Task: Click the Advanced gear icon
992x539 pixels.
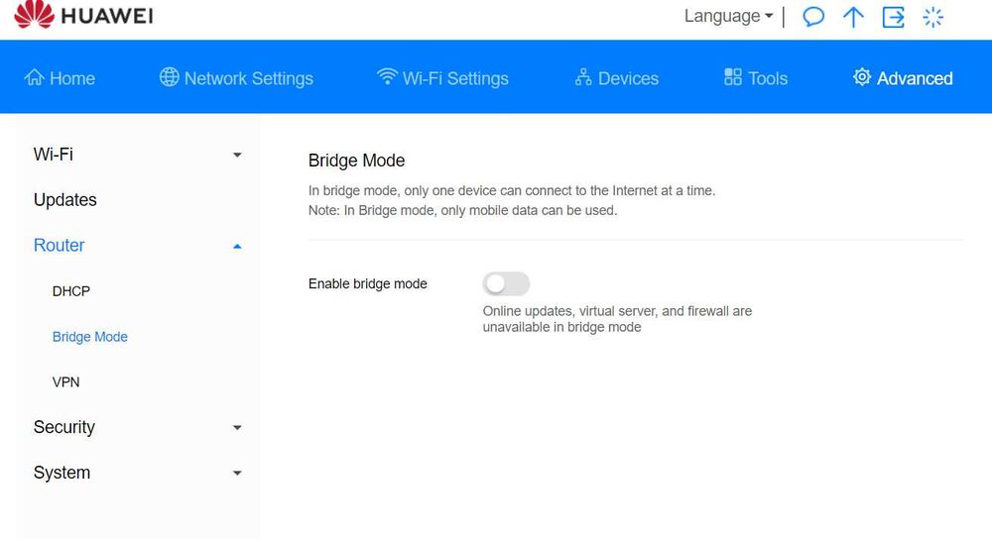Action: click(x=862, y=77)
